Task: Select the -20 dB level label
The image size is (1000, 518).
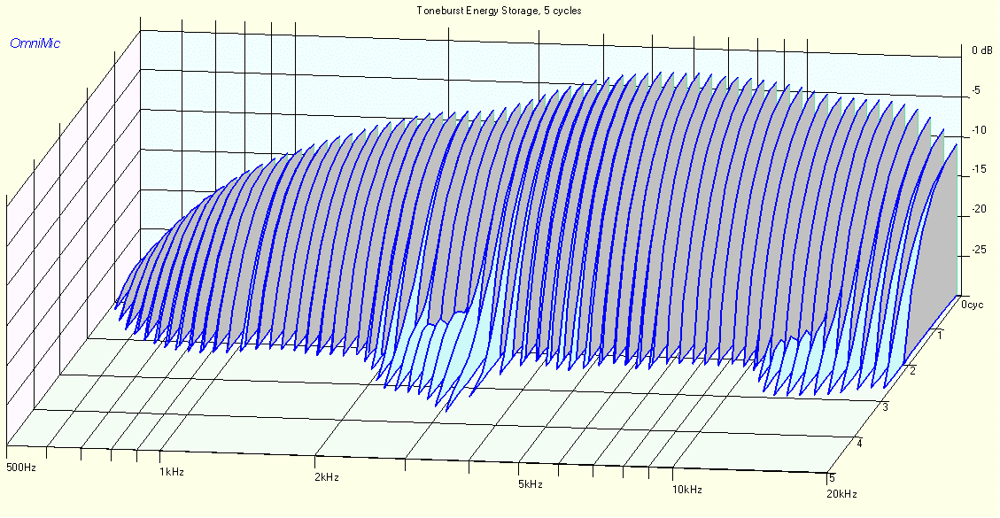Action: (979, 209)
